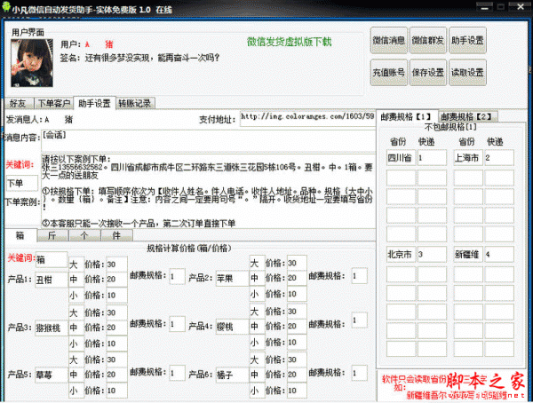The height and width of the screenshot is (403, 533).
Task: Click express field next to 四川省
Action: [432, 158]
